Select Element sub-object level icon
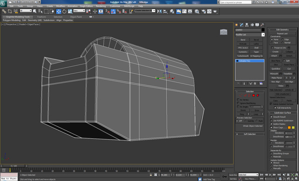 tap(258, 95)
